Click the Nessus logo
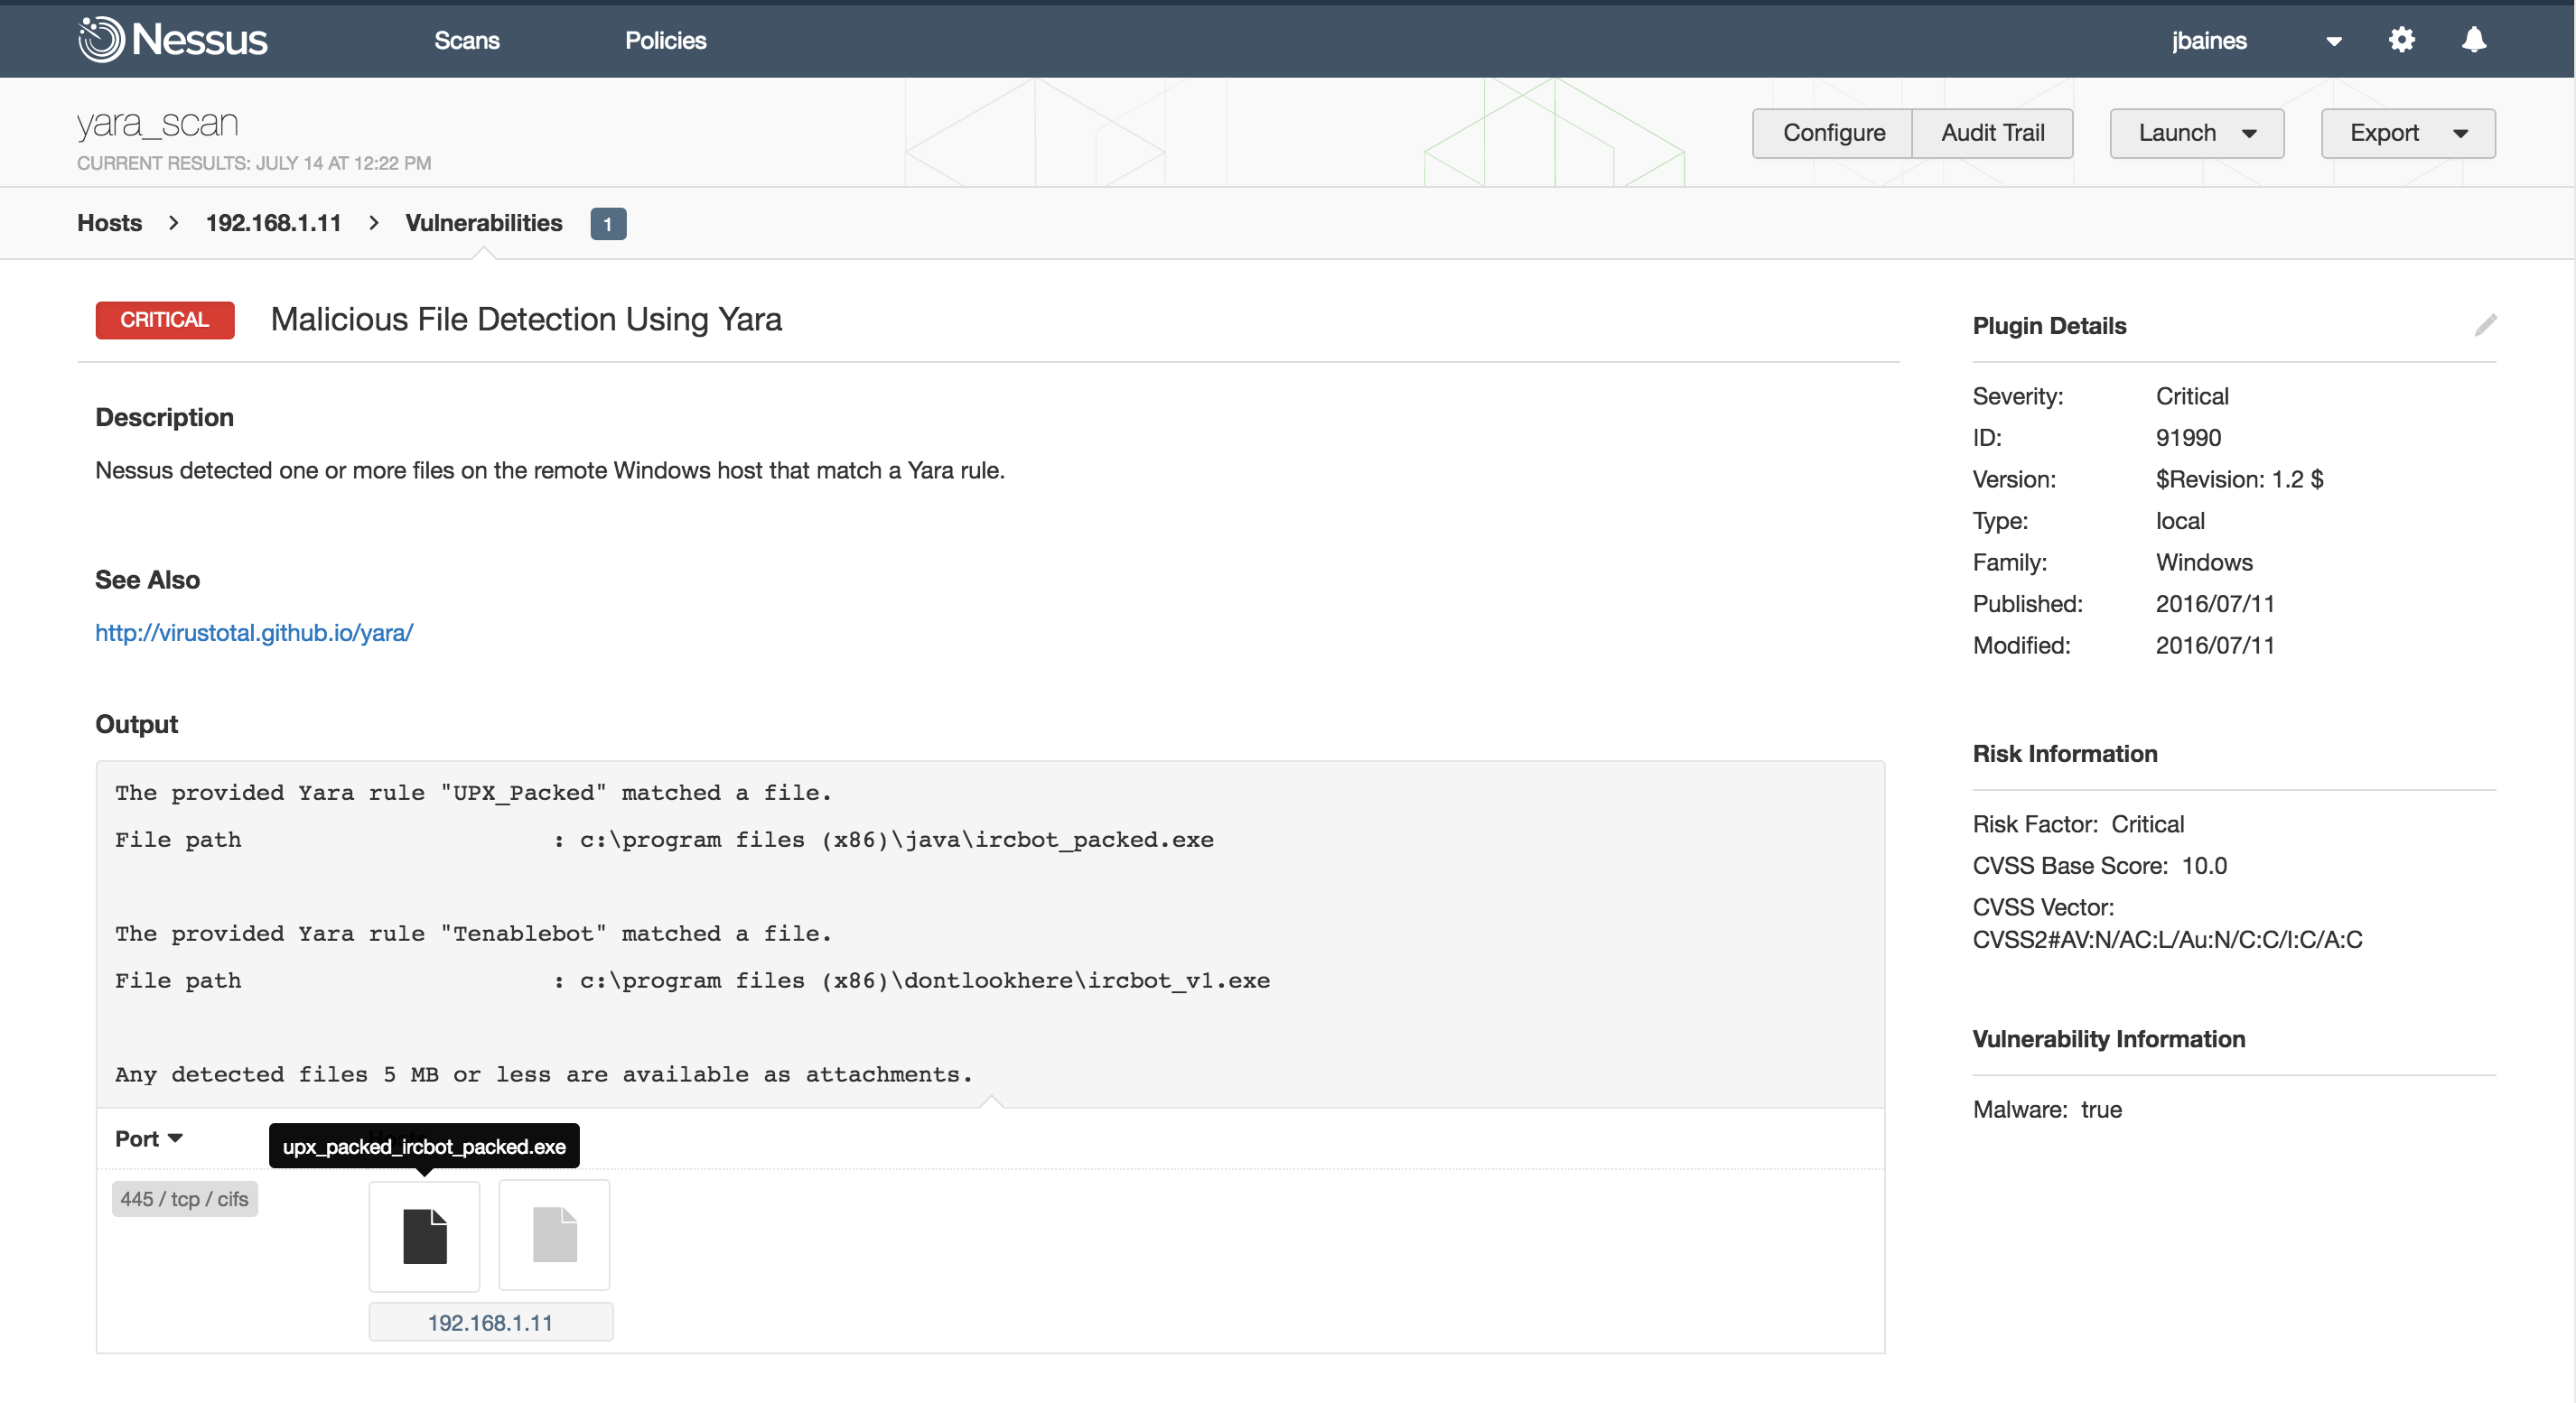The width and height of the screenshot is (2576, 1403). pyautogui.click(x=173, y=40)
